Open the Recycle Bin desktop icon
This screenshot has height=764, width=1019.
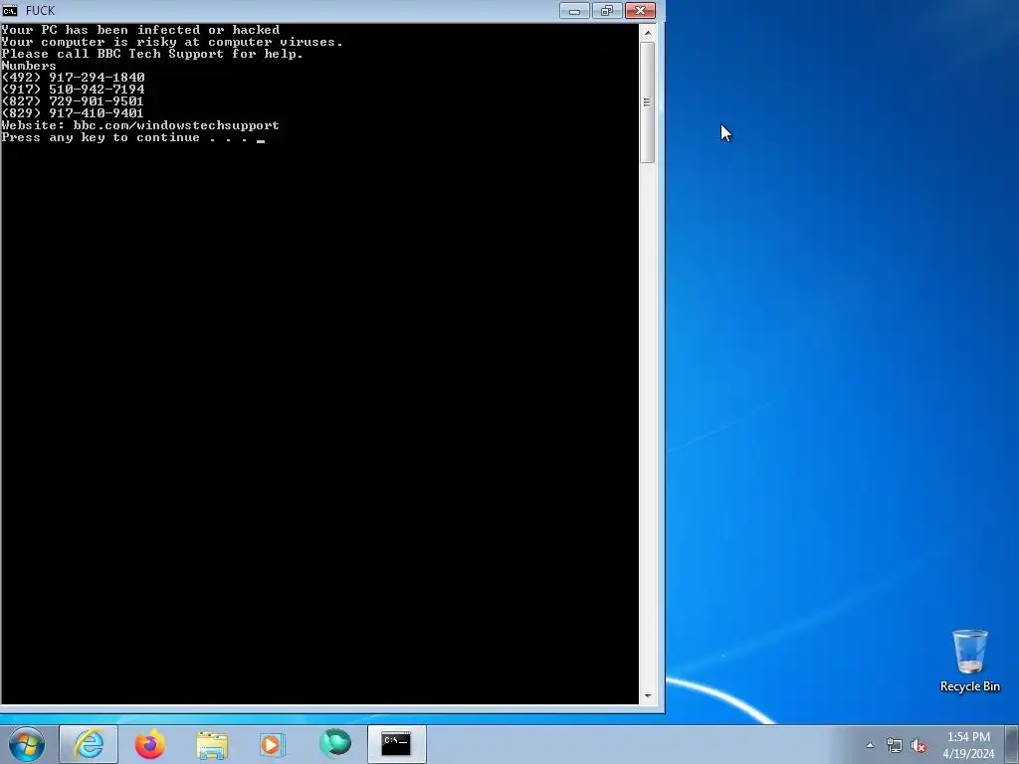pos(969,661)
